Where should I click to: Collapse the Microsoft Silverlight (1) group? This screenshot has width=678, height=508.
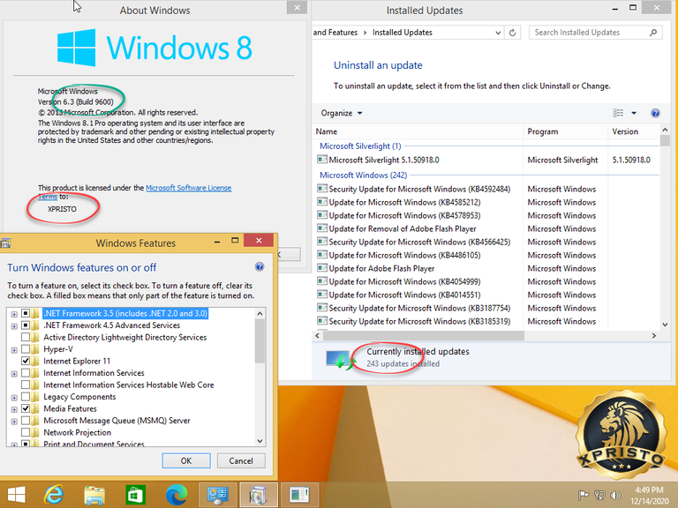pyautogui.click(x=360, y=146)
